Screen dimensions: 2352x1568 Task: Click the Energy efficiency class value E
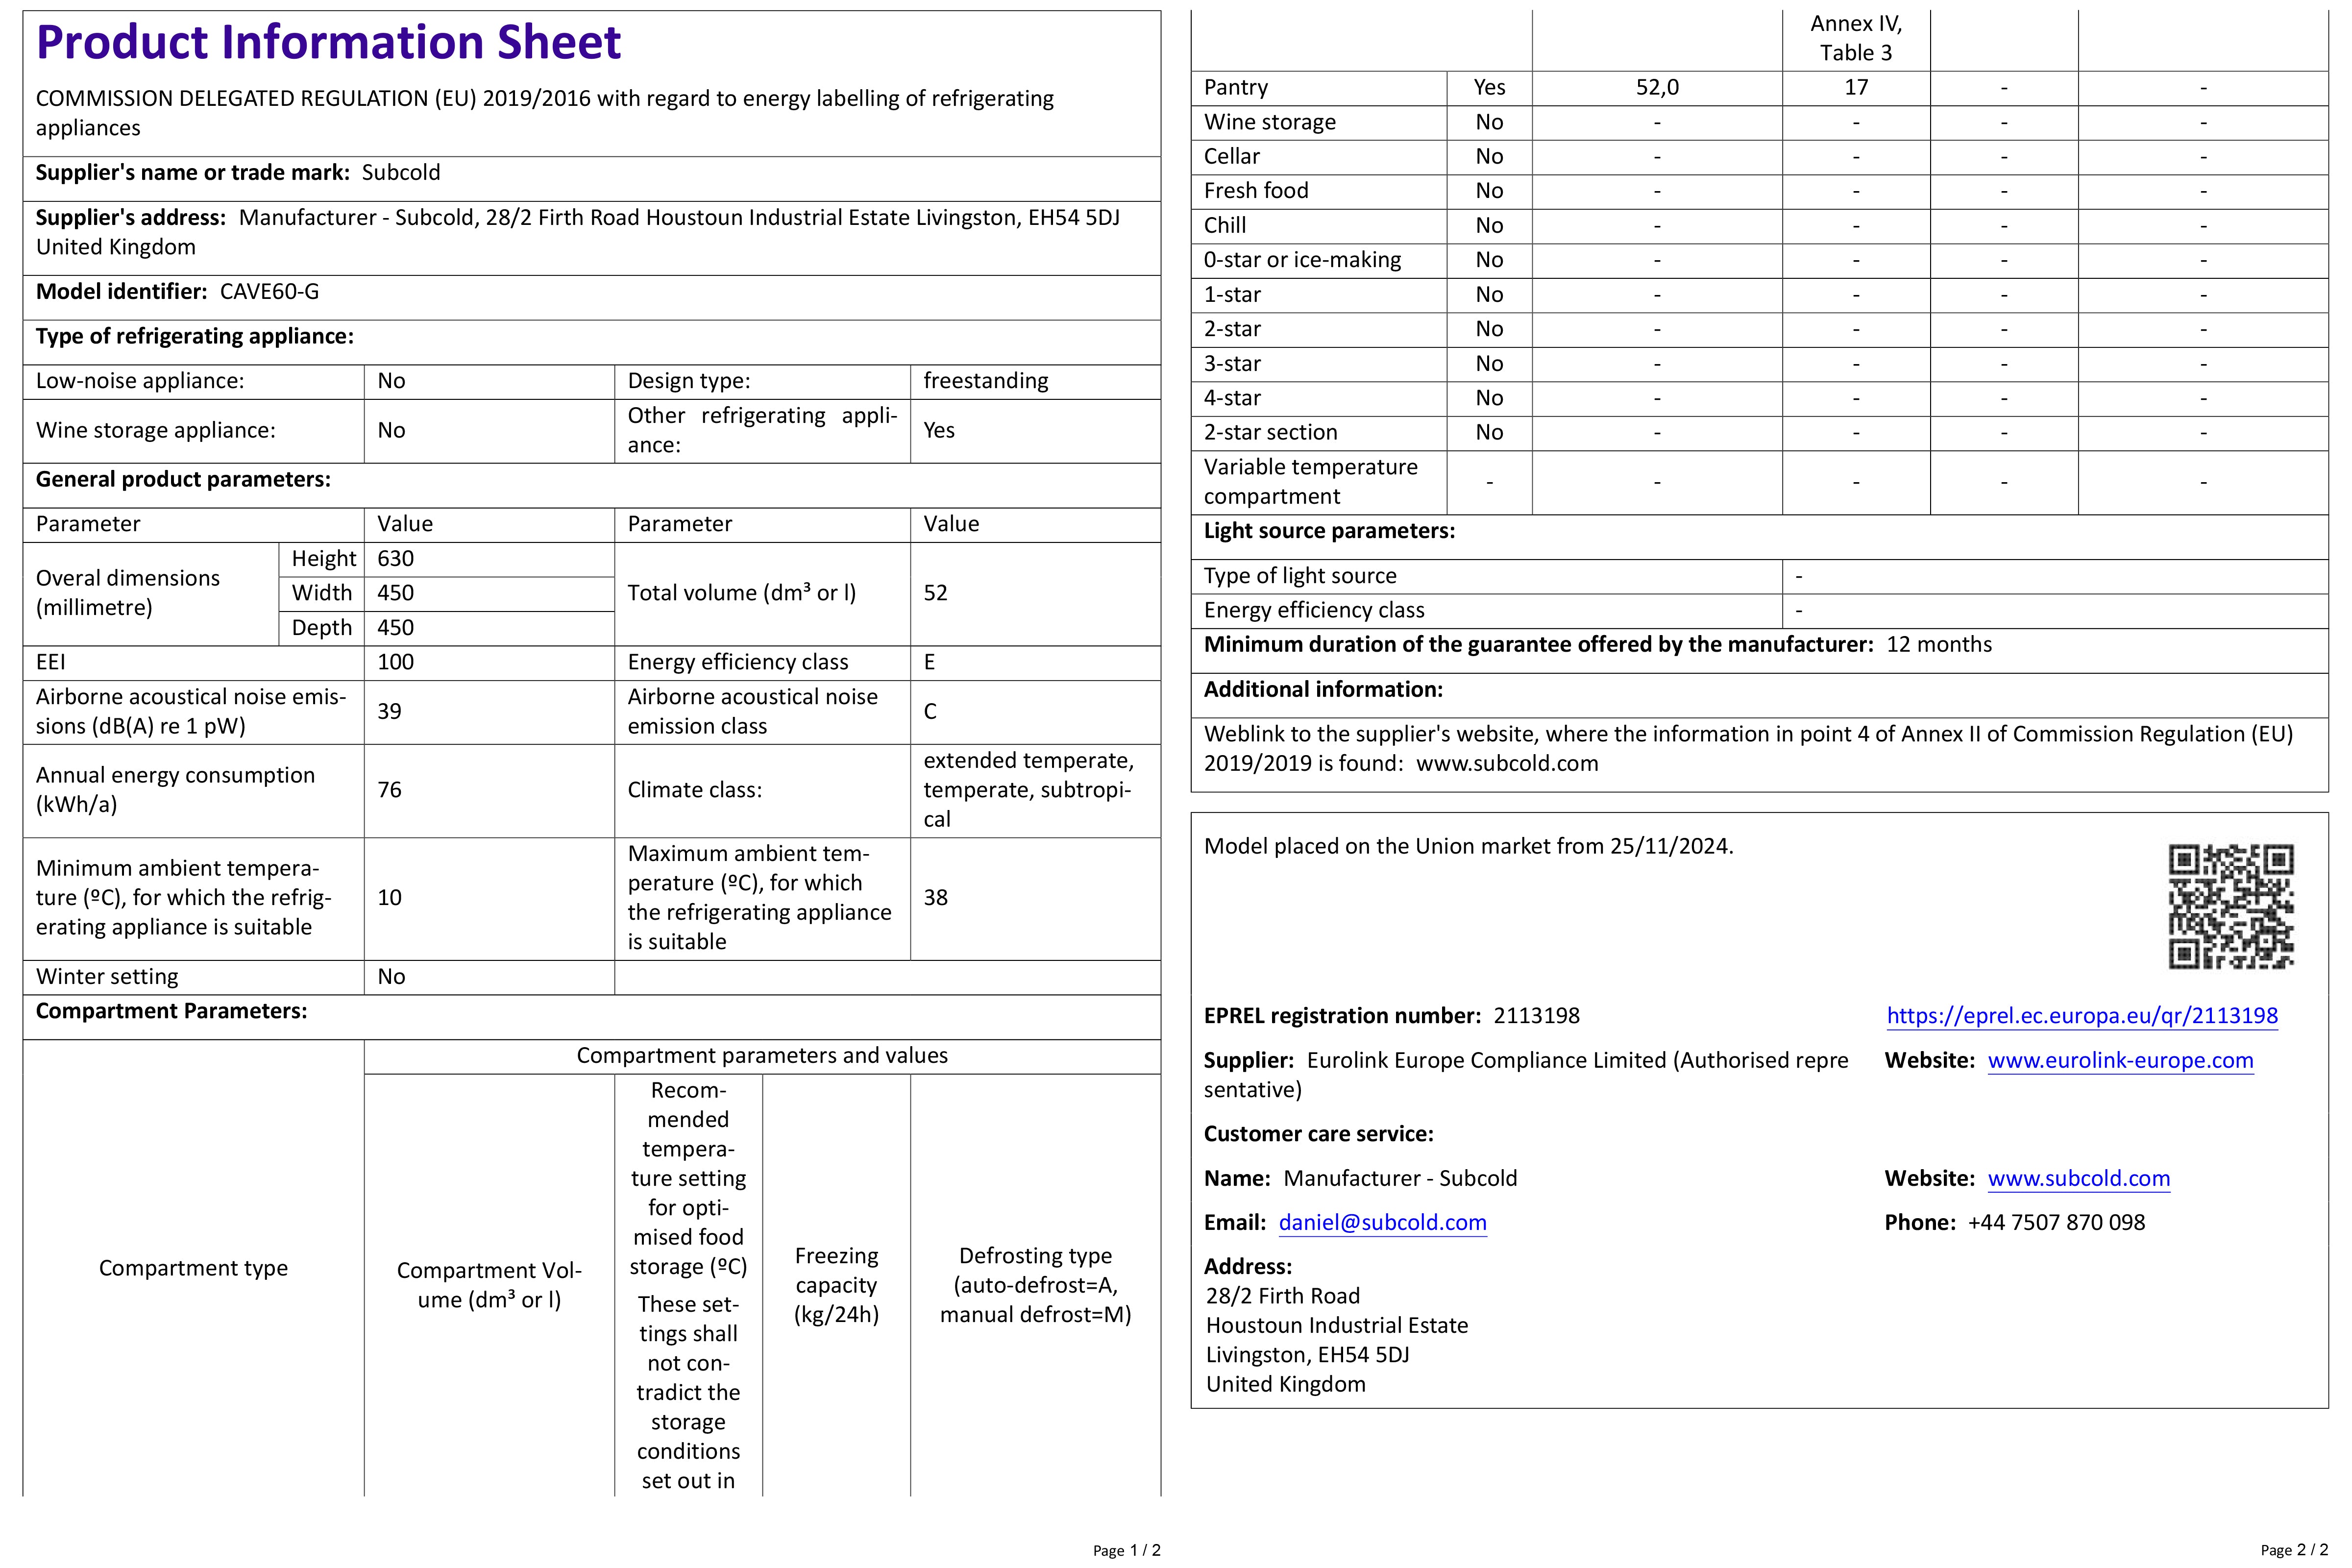(x=929, y=662)
